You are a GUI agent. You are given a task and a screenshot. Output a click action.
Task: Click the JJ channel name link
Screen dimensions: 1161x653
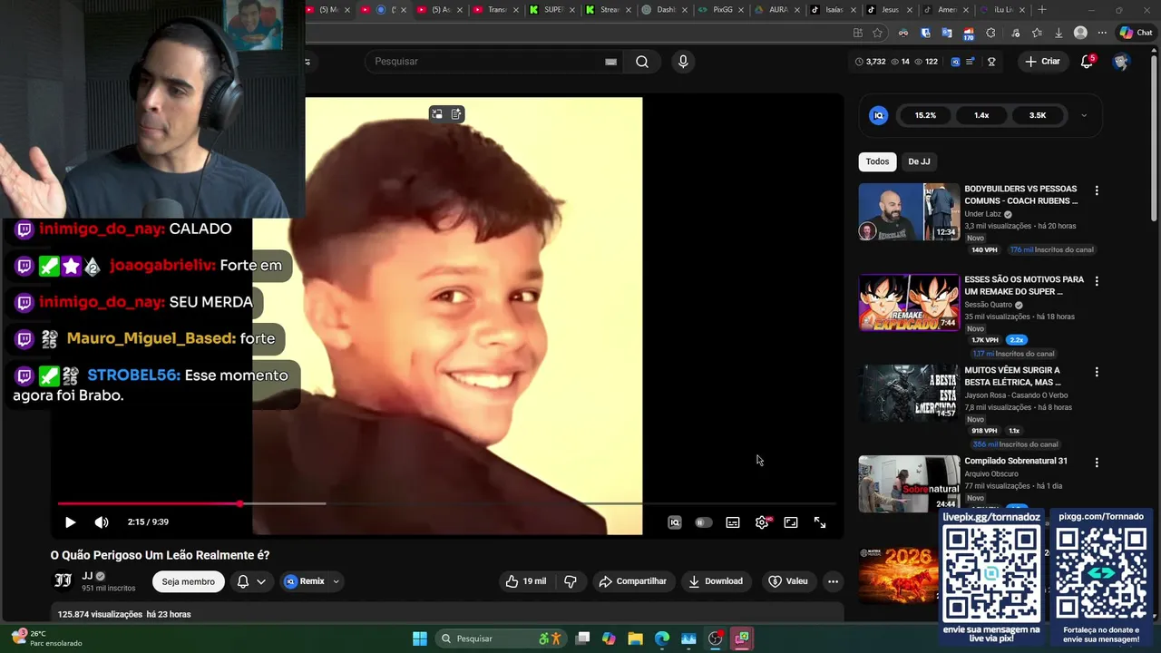tap(87, 576)
